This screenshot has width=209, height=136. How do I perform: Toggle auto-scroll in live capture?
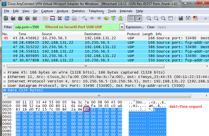pos(138,18)
